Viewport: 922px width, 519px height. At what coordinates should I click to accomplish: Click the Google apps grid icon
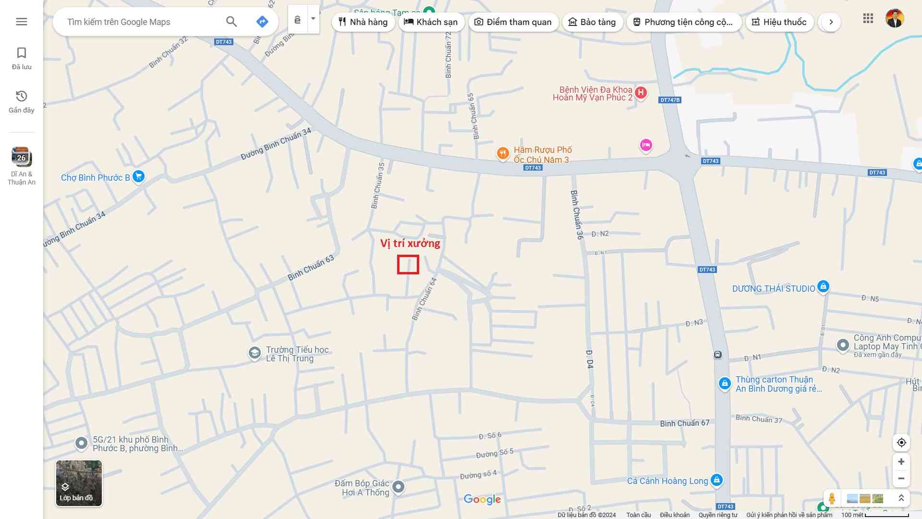[x=868, y=19]
